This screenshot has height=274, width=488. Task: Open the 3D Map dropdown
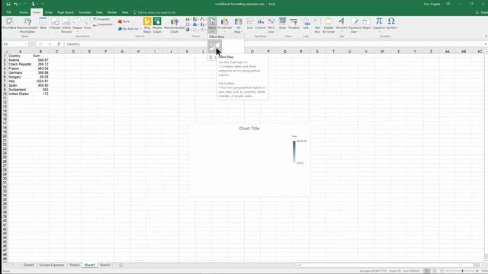click(238, 25)
